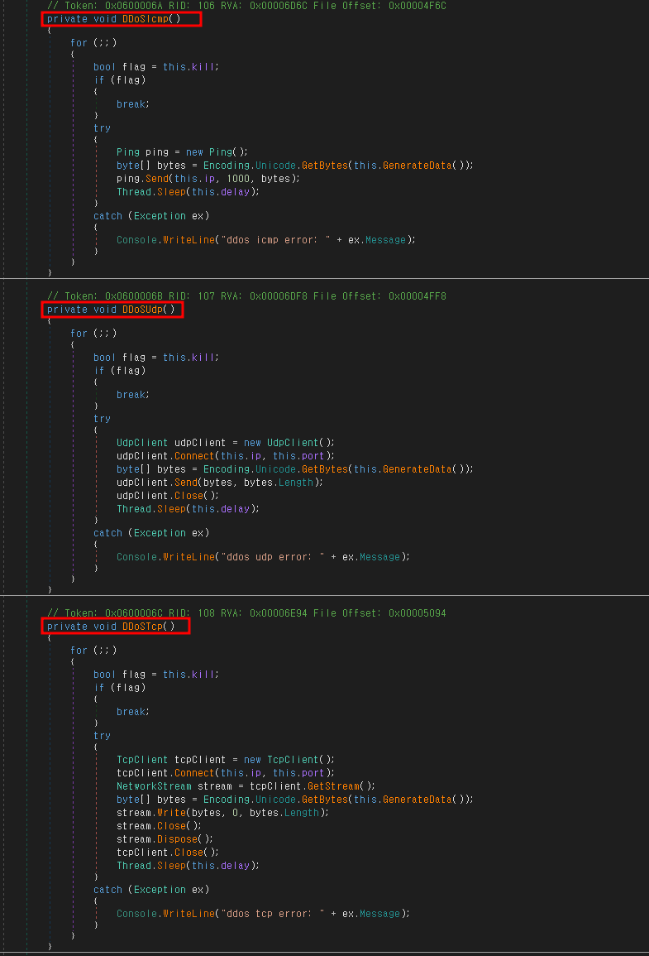649x956 pixels.
Task: Click Connect in udpClient.Connect line
Action: tap(194, 456)
